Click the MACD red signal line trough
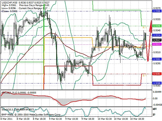This screenshot has width=162, height=121. 63,105
